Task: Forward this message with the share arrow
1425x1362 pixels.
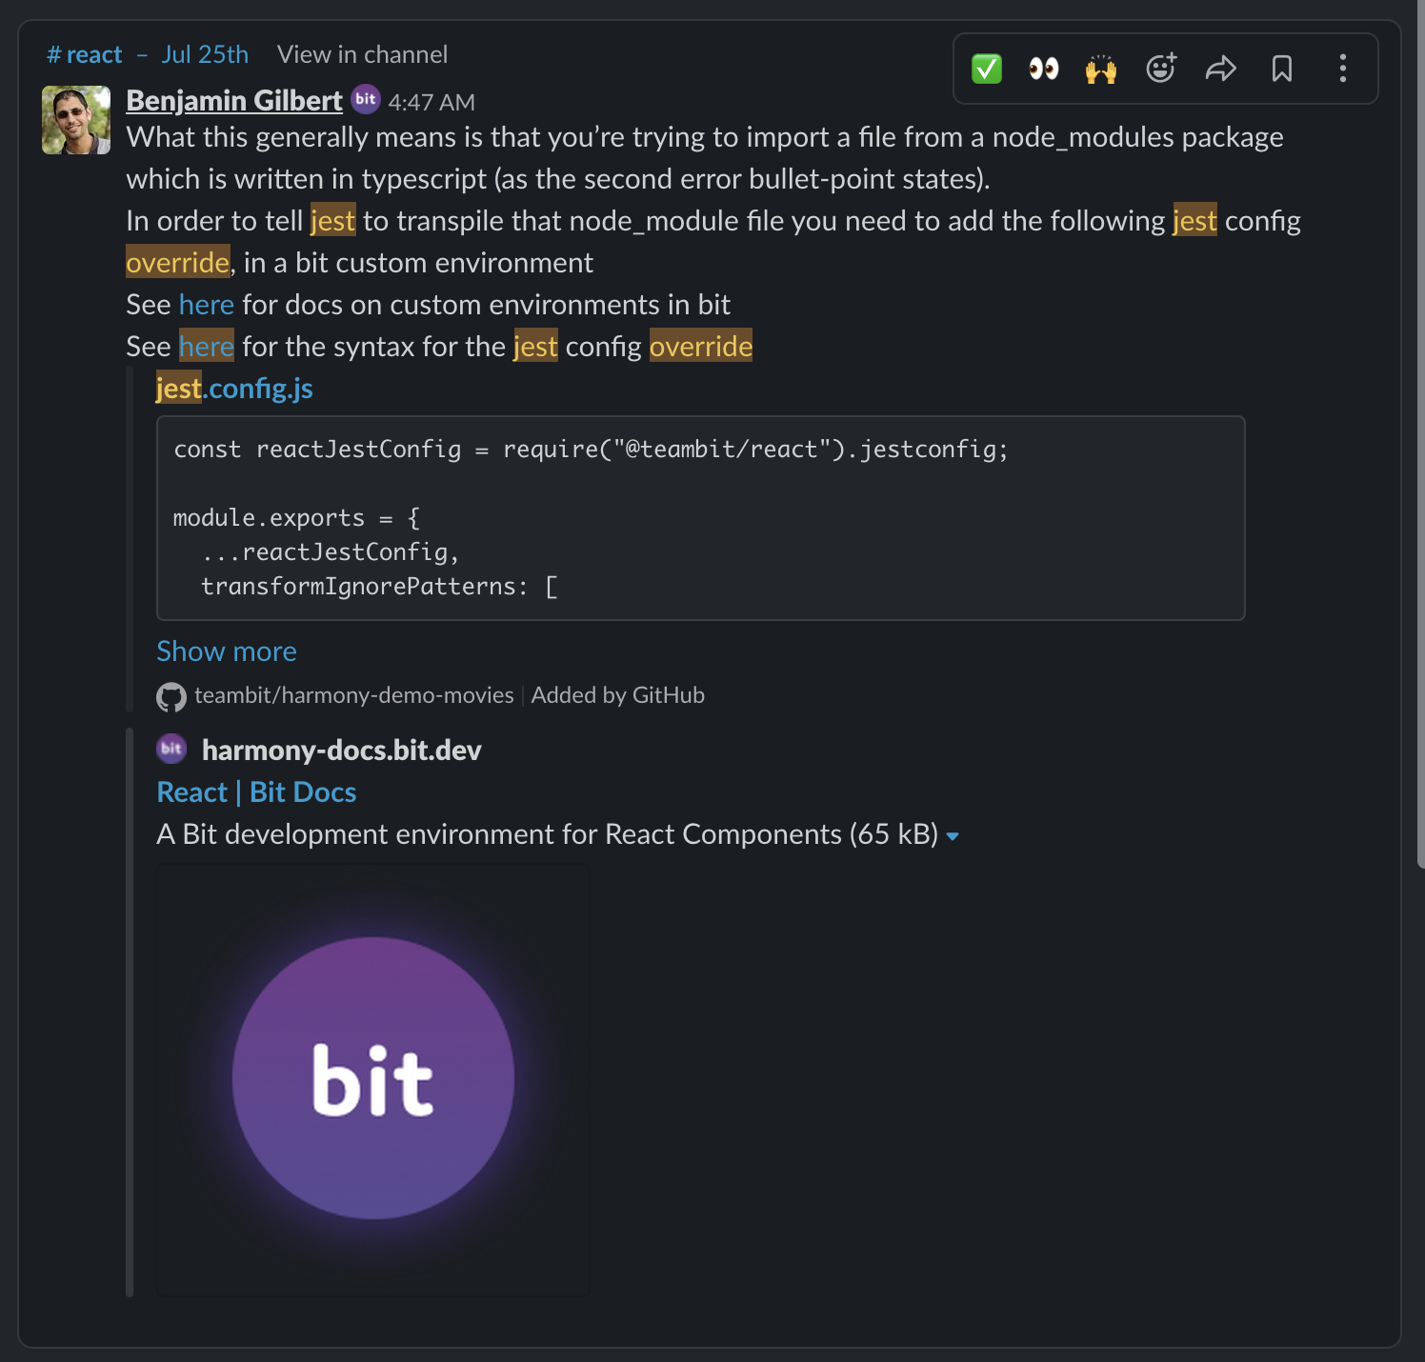Action: [x=1222, y=68]
